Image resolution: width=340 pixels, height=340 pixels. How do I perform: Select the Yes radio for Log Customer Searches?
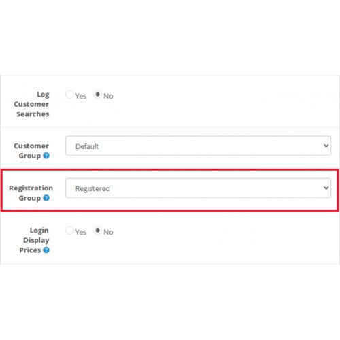coord(69,95)
